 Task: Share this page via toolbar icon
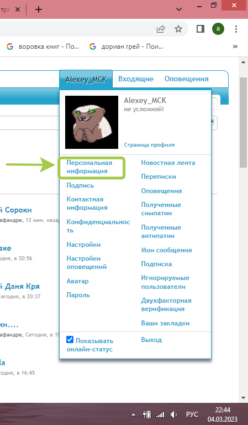161,29
